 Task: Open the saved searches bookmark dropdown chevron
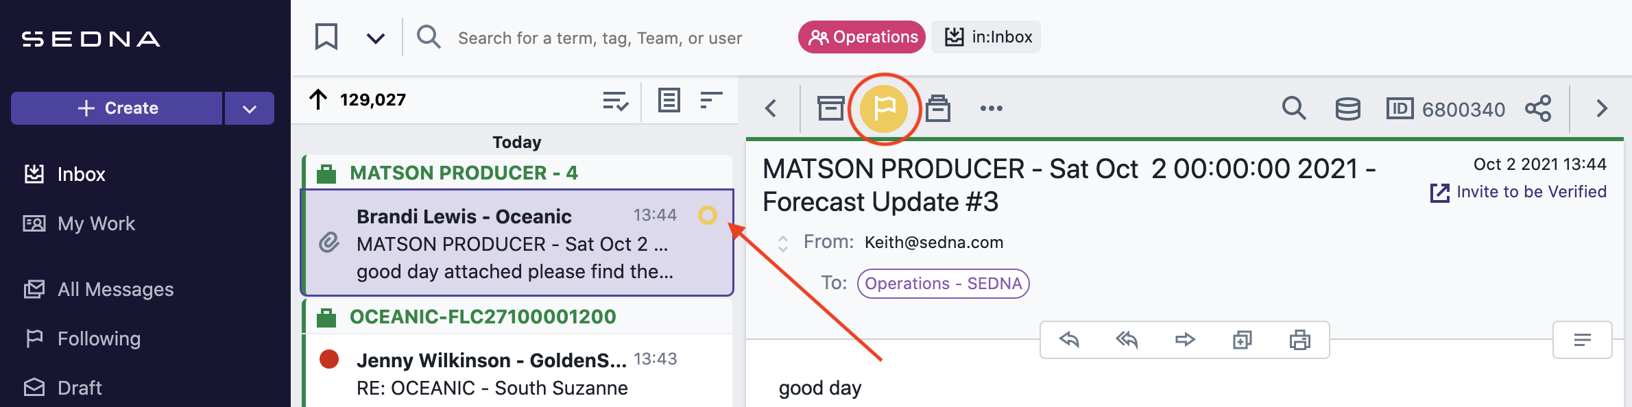pos(375,38)
